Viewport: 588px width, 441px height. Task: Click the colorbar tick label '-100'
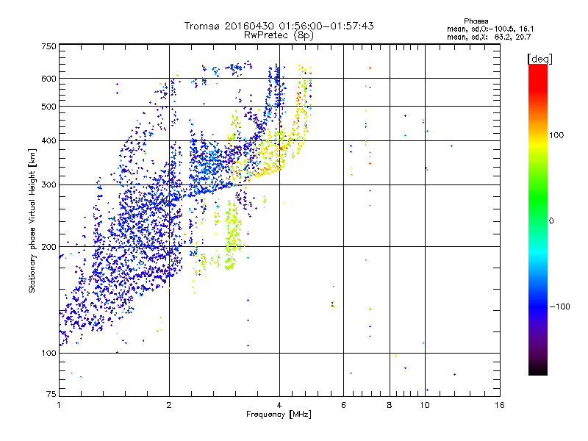(559, 306)
